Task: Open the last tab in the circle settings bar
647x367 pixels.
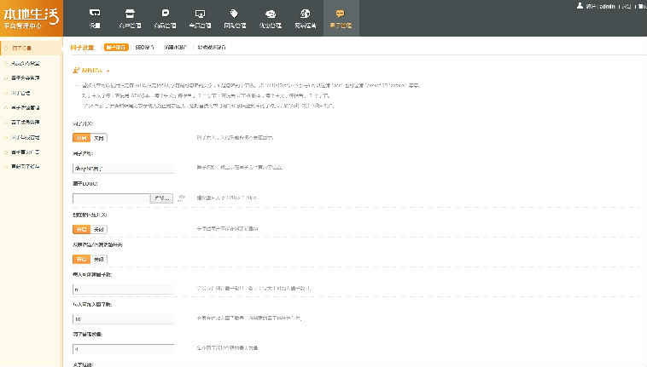Action: click(212, 48)
